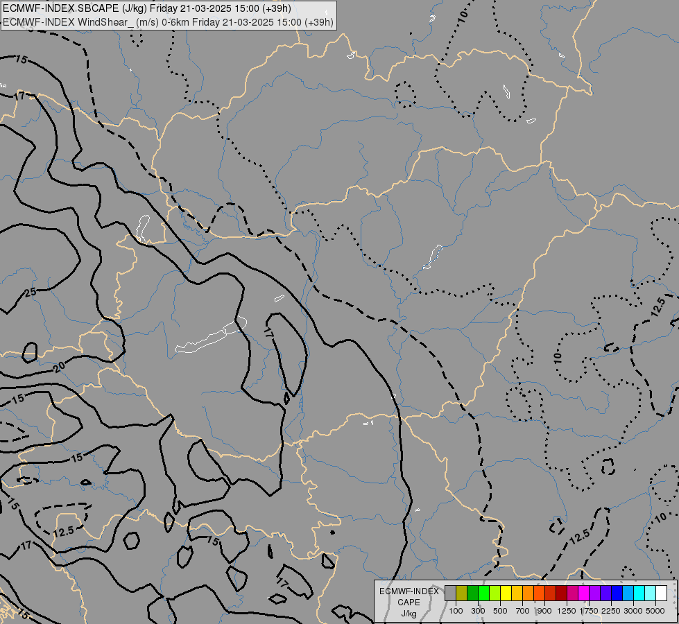Click the legend value 3000
This screenshot has width=679, height=624.
pos(633,611)
